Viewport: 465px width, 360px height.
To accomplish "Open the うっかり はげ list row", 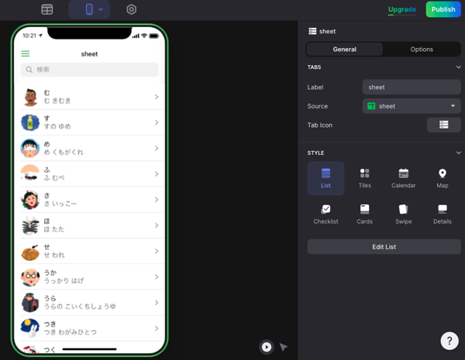I will coord(89,276).
